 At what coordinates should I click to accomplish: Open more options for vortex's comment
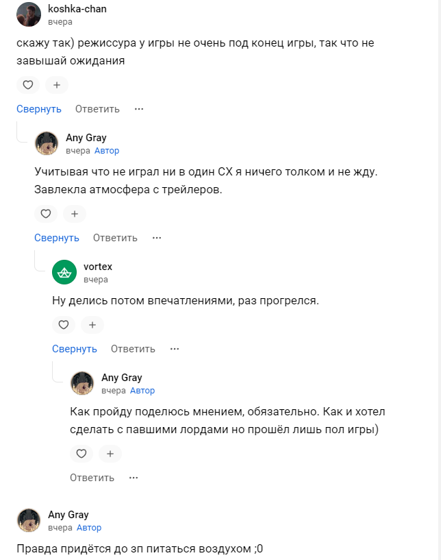(175, 349)
